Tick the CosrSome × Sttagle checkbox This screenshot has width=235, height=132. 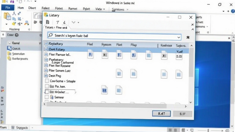click(47, 81)
